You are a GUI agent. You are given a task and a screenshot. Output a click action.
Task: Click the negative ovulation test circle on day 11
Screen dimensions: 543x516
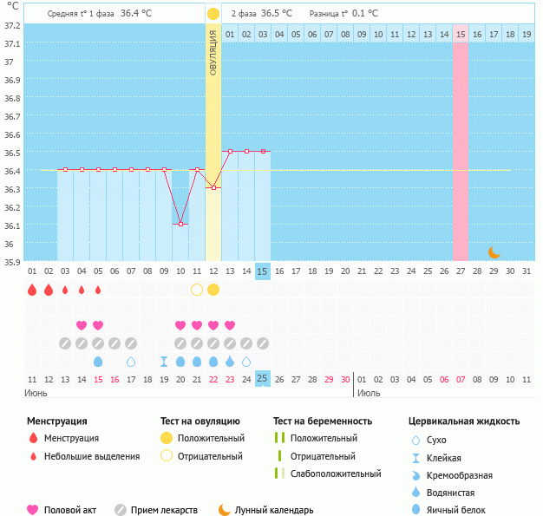197,290
